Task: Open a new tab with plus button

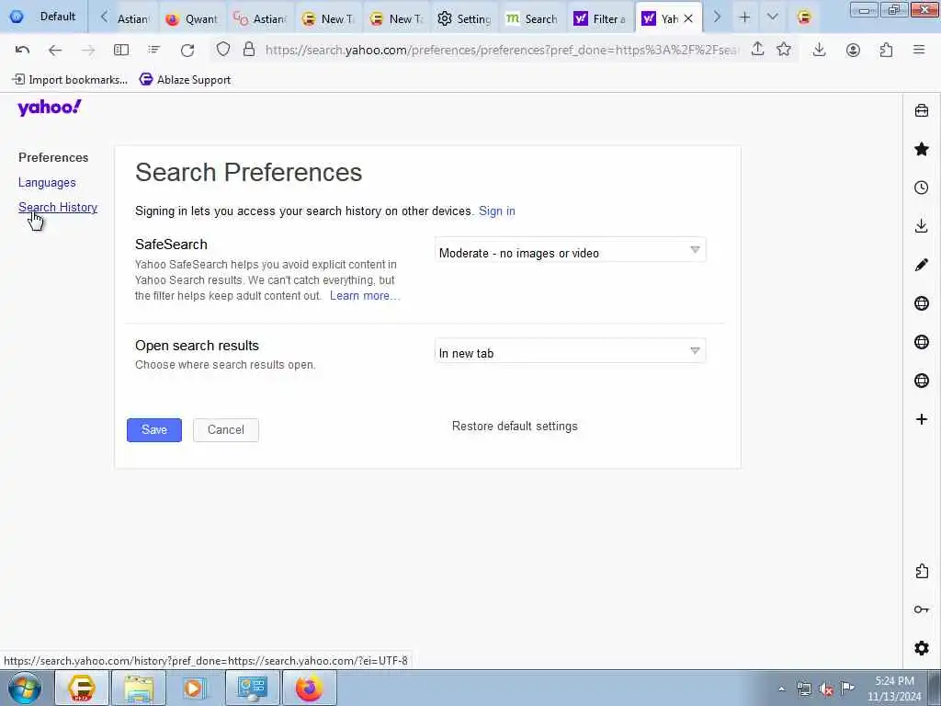Action: [744, 17]
